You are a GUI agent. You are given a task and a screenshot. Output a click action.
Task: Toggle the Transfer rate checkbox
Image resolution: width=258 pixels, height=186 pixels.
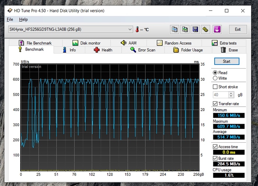[x=215, y=104]
